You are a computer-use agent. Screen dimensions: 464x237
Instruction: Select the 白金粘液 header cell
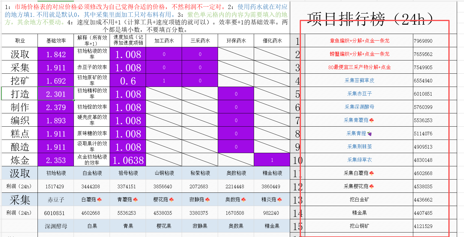point(92,173)
